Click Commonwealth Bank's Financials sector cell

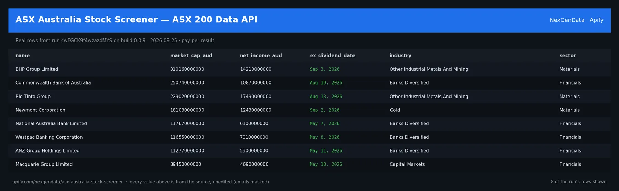[570, 83]
